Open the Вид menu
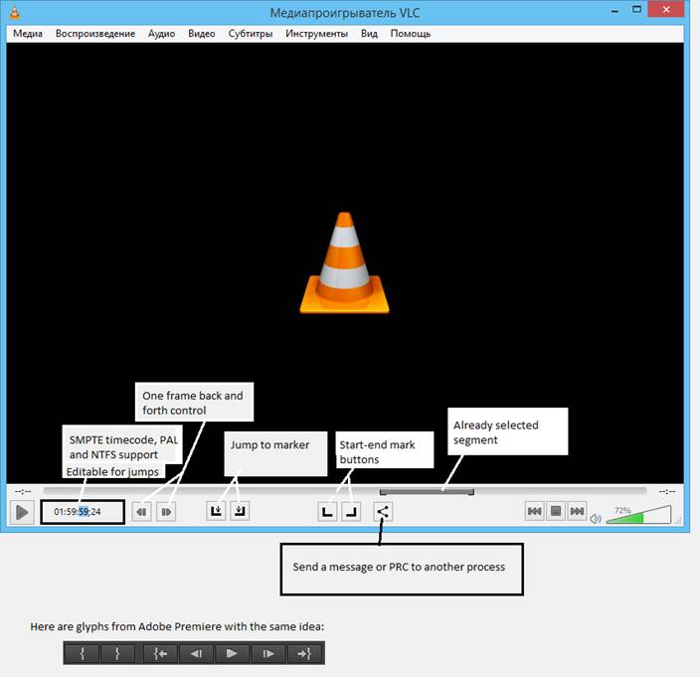Image resolution: width=700 pixels, height=677 pixels. coord(369,34)
